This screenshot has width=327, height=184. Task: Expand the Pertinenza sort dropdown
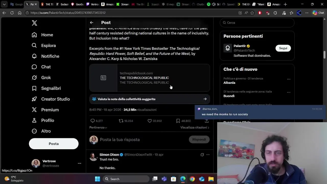pos(98,128)
